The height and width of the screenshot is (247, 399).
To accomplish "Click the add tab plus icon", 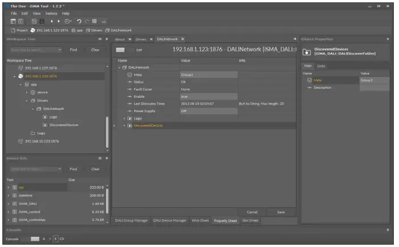I will pyautogui.click(x=294, y=39).
